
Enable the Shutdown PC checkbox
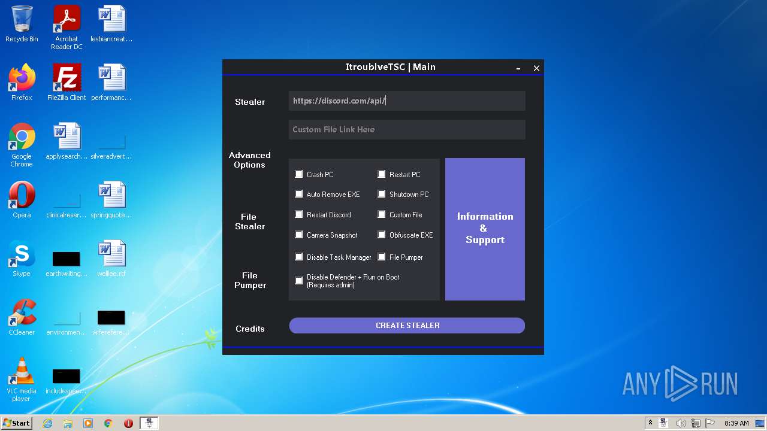click(382, 194)
